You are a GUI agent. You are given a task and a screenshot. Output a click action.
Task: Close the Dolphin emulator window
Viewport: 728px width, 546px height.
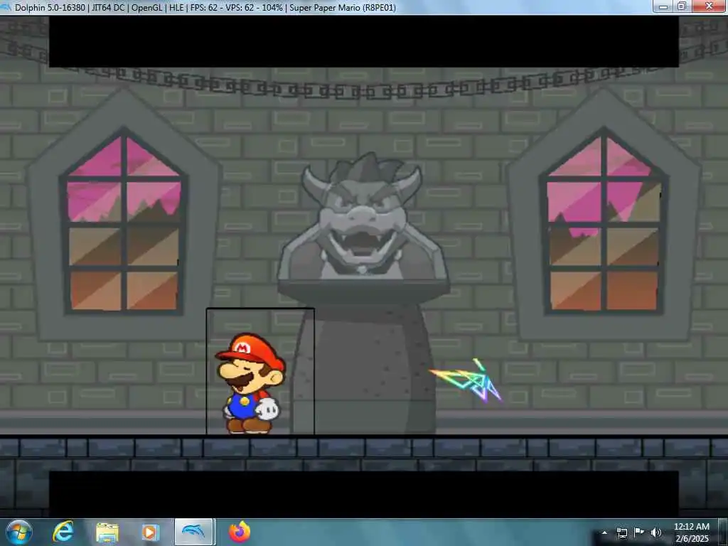point(709,6)
